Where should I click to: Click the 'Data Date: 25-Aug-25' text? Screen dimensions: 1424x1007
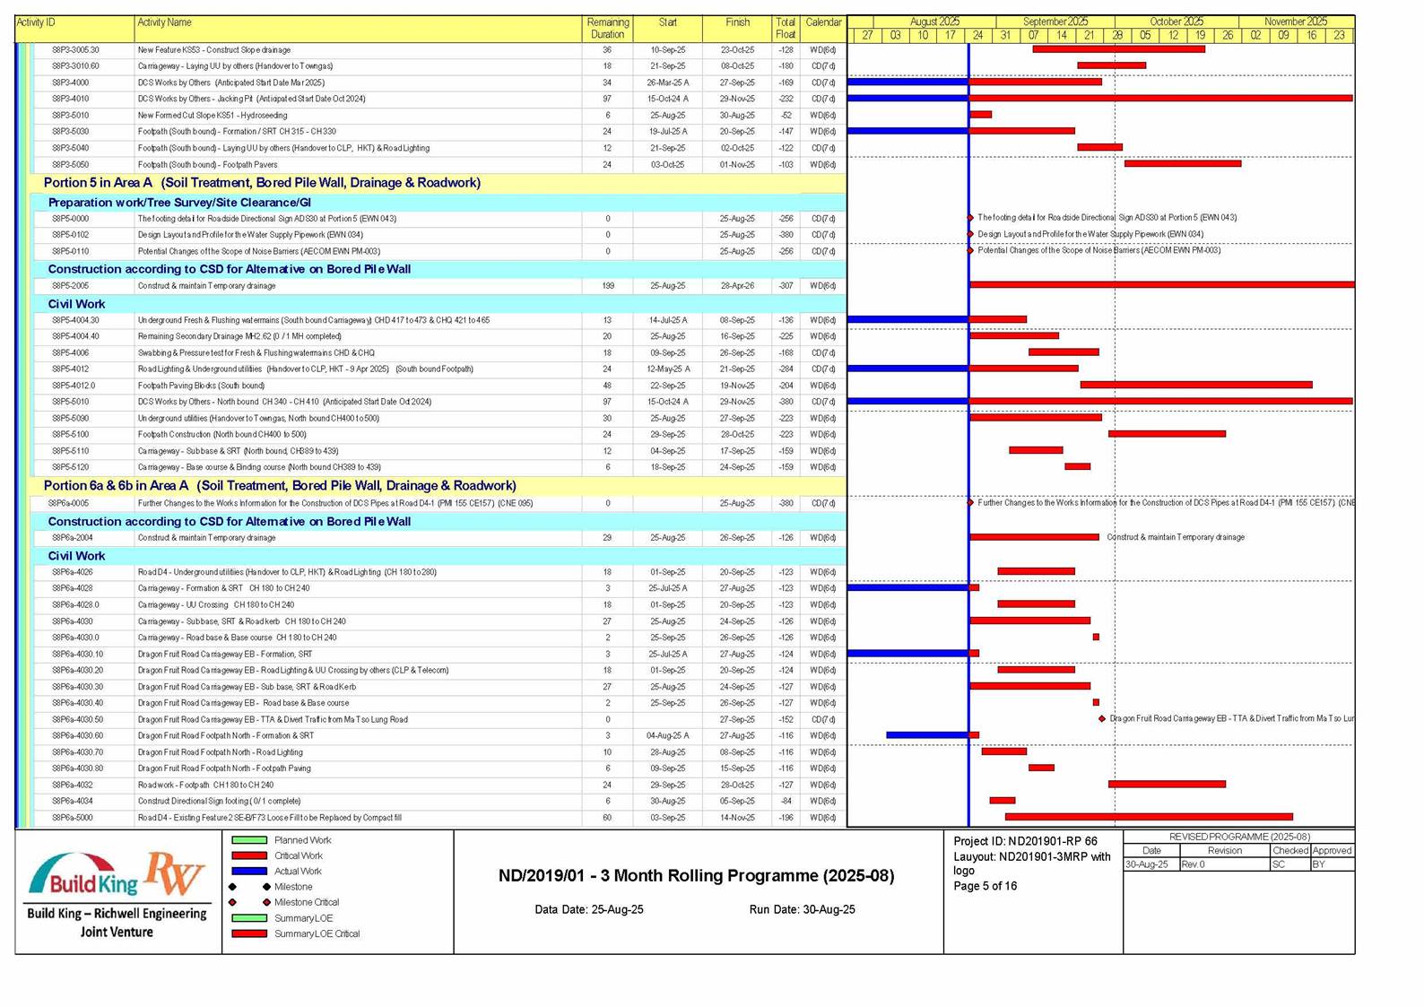click(x=589, y=909)
